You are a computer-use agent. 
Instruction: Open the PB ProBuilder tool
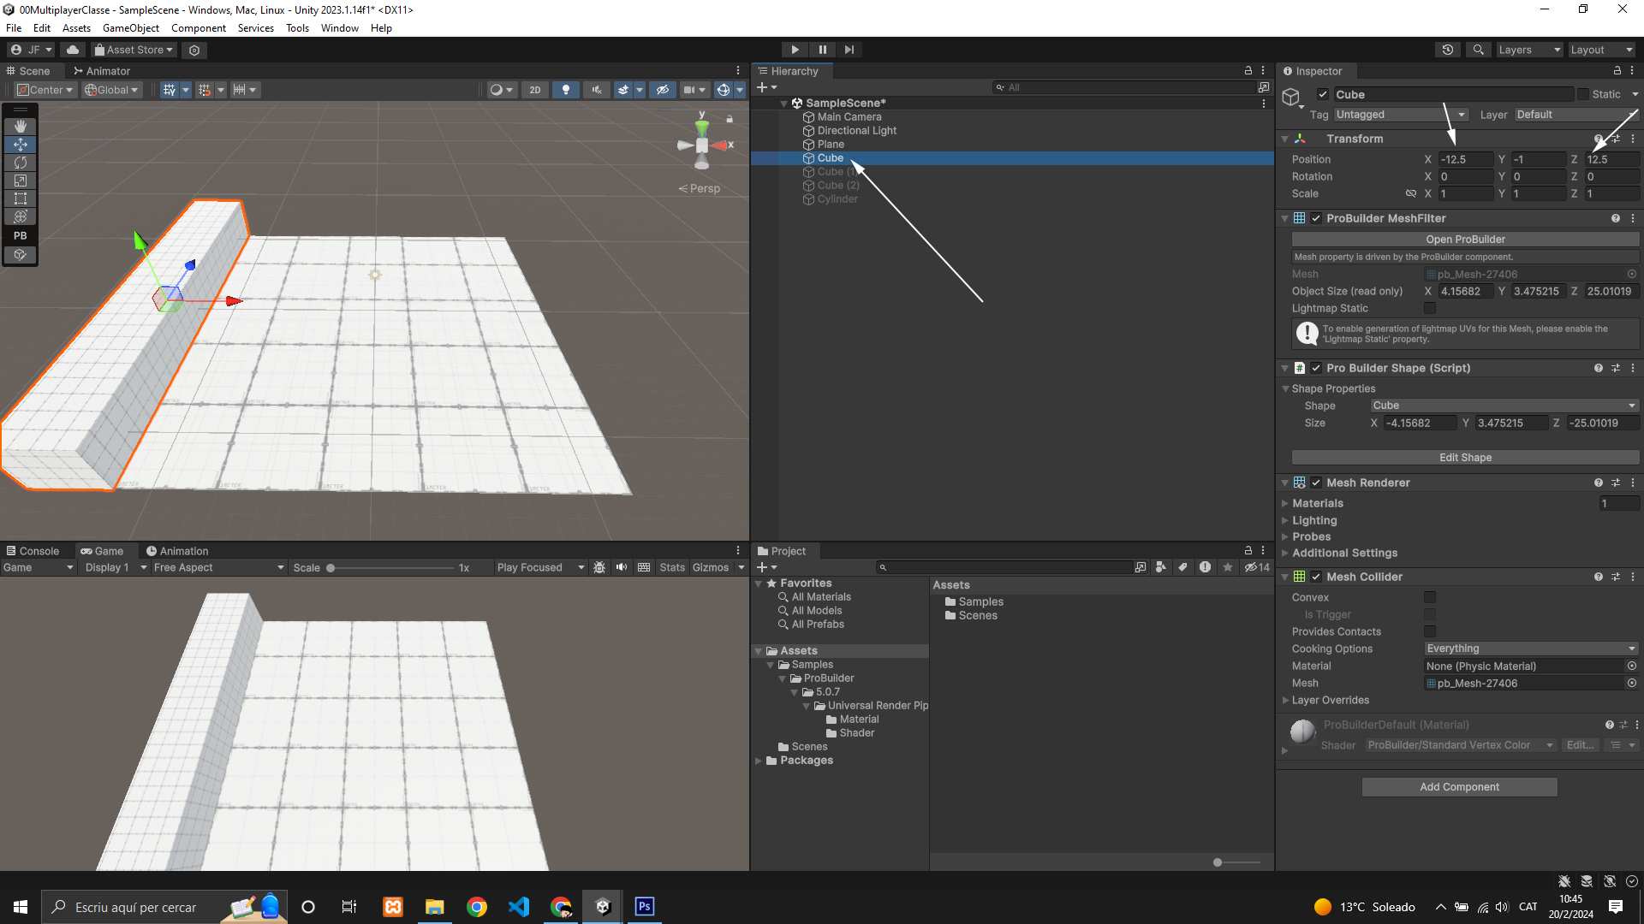coord(21,235)
